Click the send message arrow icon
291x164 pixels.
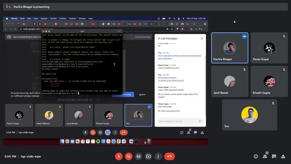(x=200, y=121)
